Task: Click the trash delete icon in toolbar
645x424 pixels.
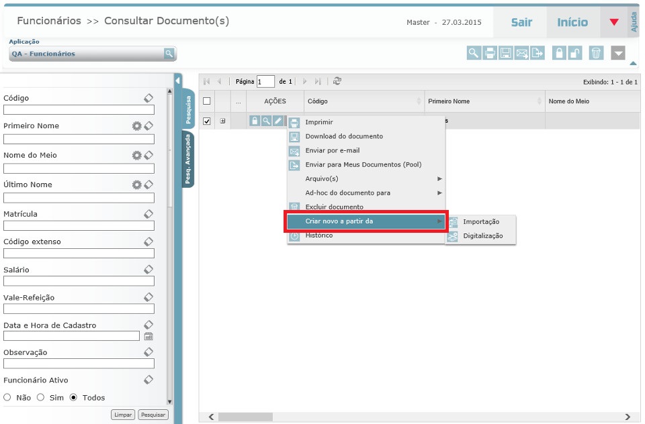Action: (x=596, y=54)
